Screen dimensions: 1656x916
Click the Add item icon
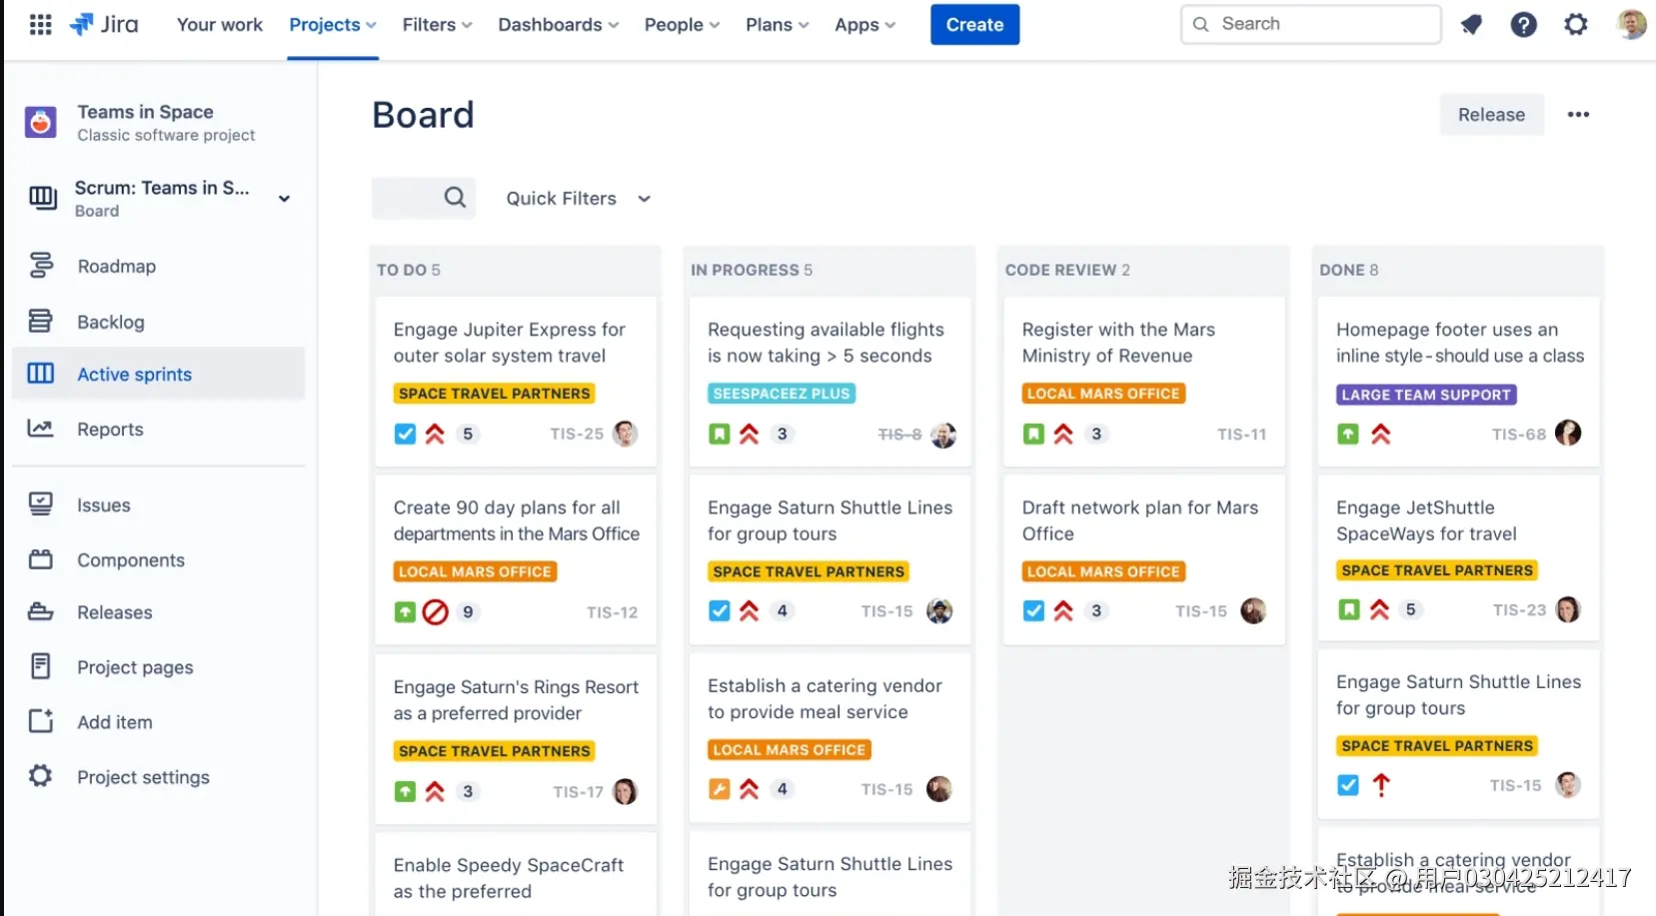pyautogui.click(x=41, y=721)
